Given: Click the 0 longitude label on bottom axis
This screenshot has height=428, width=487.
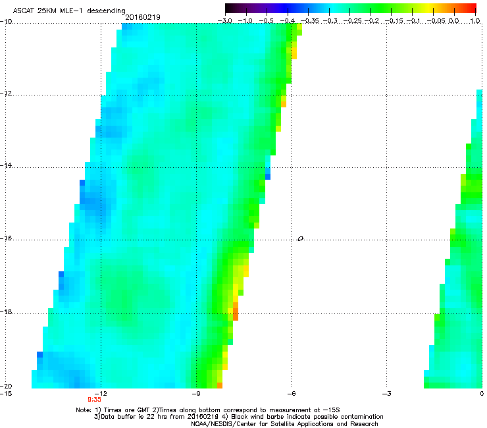Looking at the screenshot, I should point(482,394).
